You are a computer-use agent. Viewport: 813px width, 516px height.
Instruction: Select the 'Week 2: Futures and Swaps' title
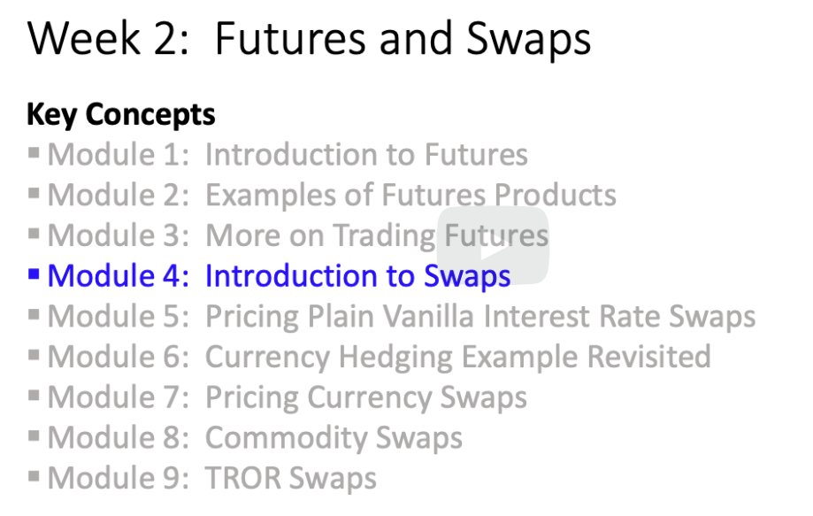[x=309, y=41]
